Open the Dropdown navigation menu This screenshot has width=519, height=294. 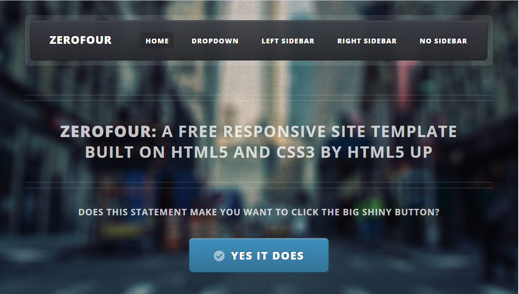point(215,41)
